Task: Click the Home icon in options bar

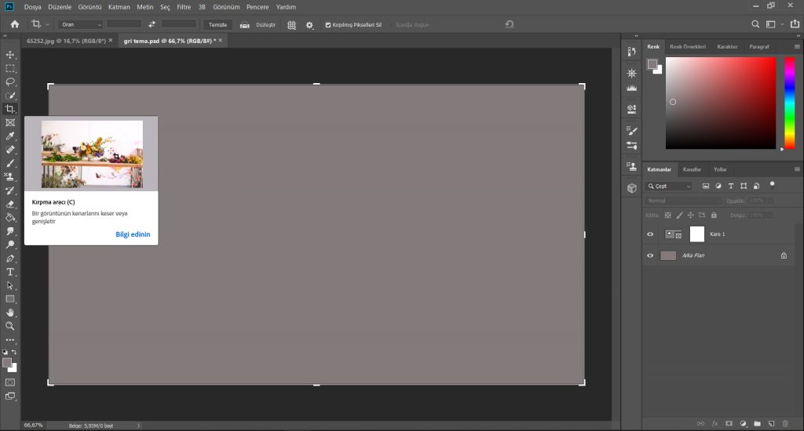Action: (x=14, y=24)
